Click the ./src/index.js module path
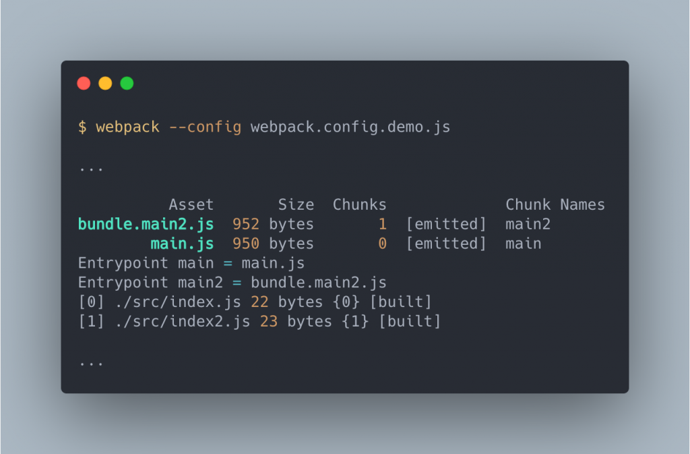690x454 pixels. (x=178, y=302)
